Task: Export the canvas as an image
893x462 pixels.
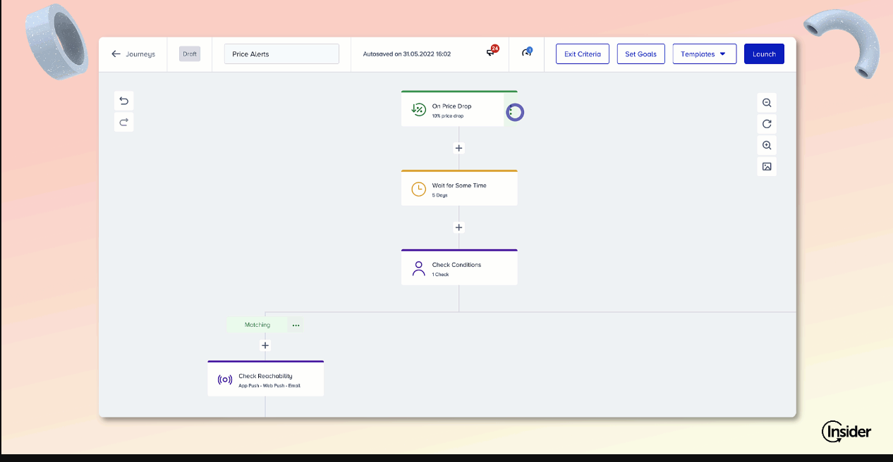Action: pos(767,167)
